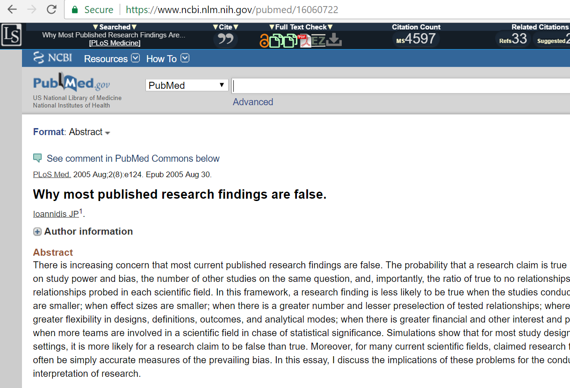
Task: Click the LS extension logo icon
Action: pyautogui.click(x=11, y=36)
